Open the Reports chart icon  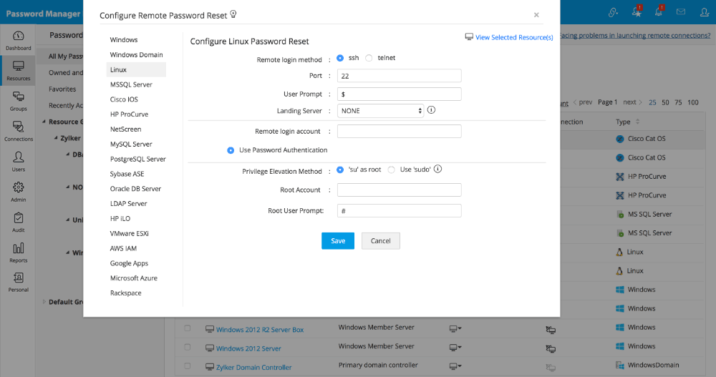point(19,251)
